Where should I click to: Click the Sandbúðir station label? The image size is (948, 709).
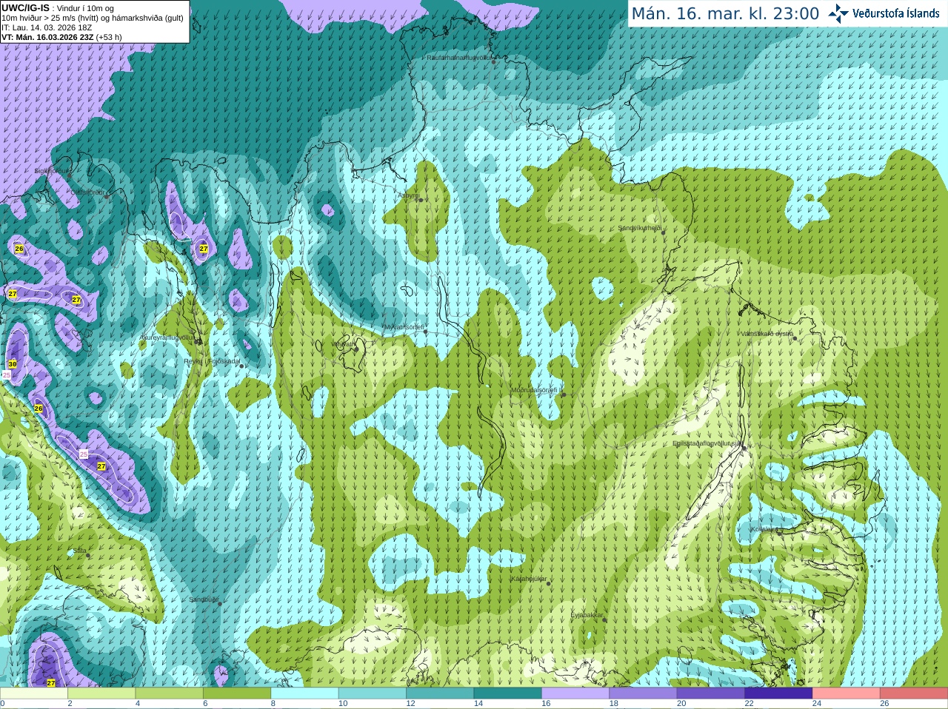[203, 599]
